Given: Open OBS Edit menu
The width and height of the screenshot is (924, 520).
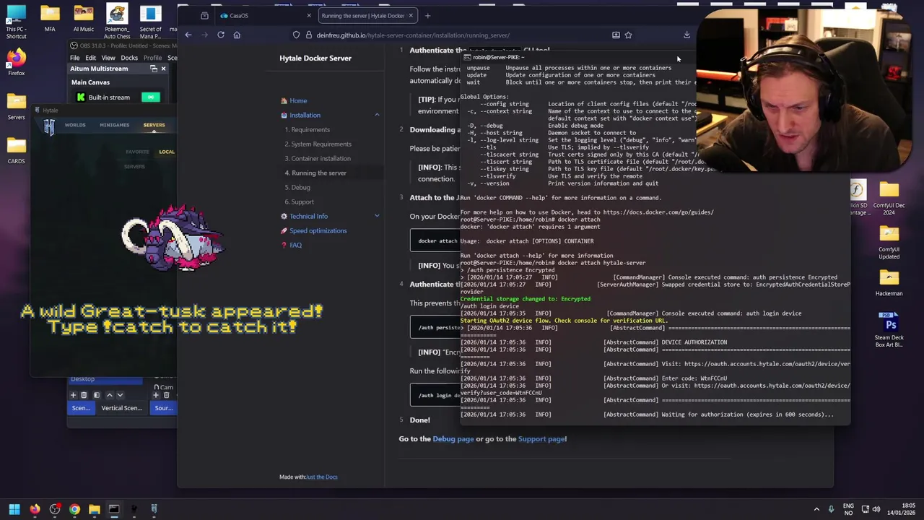Looking at the screenshot, I should 90,58.
